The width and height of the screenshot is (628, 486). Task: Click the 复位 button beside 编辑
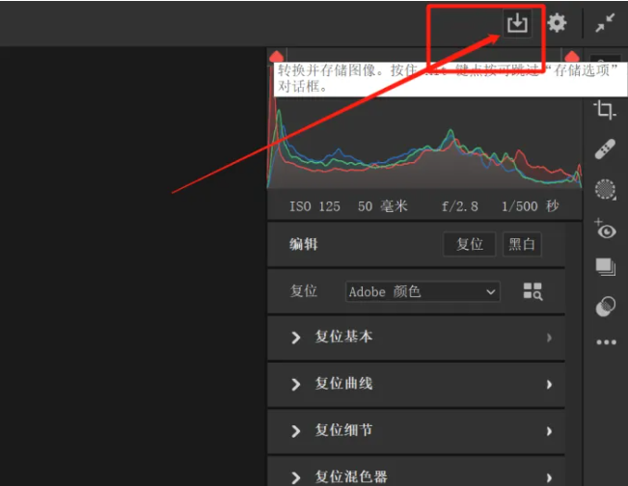(470, 244)
